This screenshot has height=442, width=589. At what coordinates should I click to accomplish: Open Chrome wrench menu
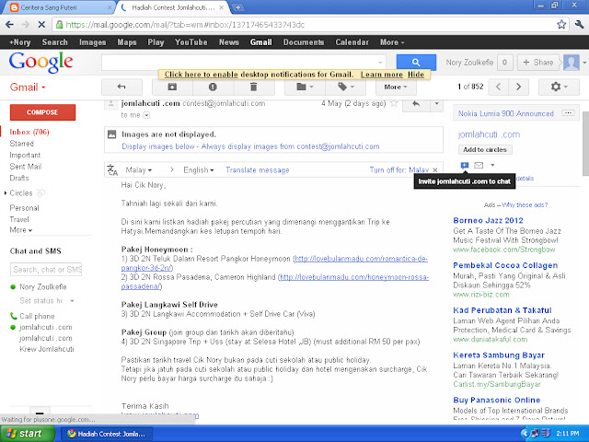pos(579,25)
